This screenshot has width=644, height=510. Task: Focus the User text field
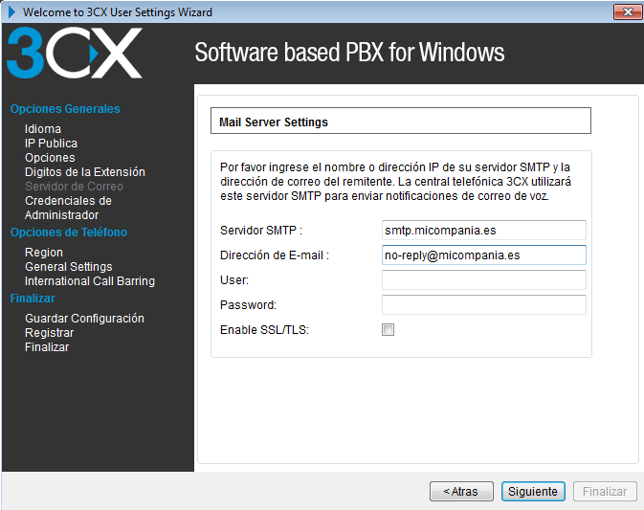pos(483,280)
